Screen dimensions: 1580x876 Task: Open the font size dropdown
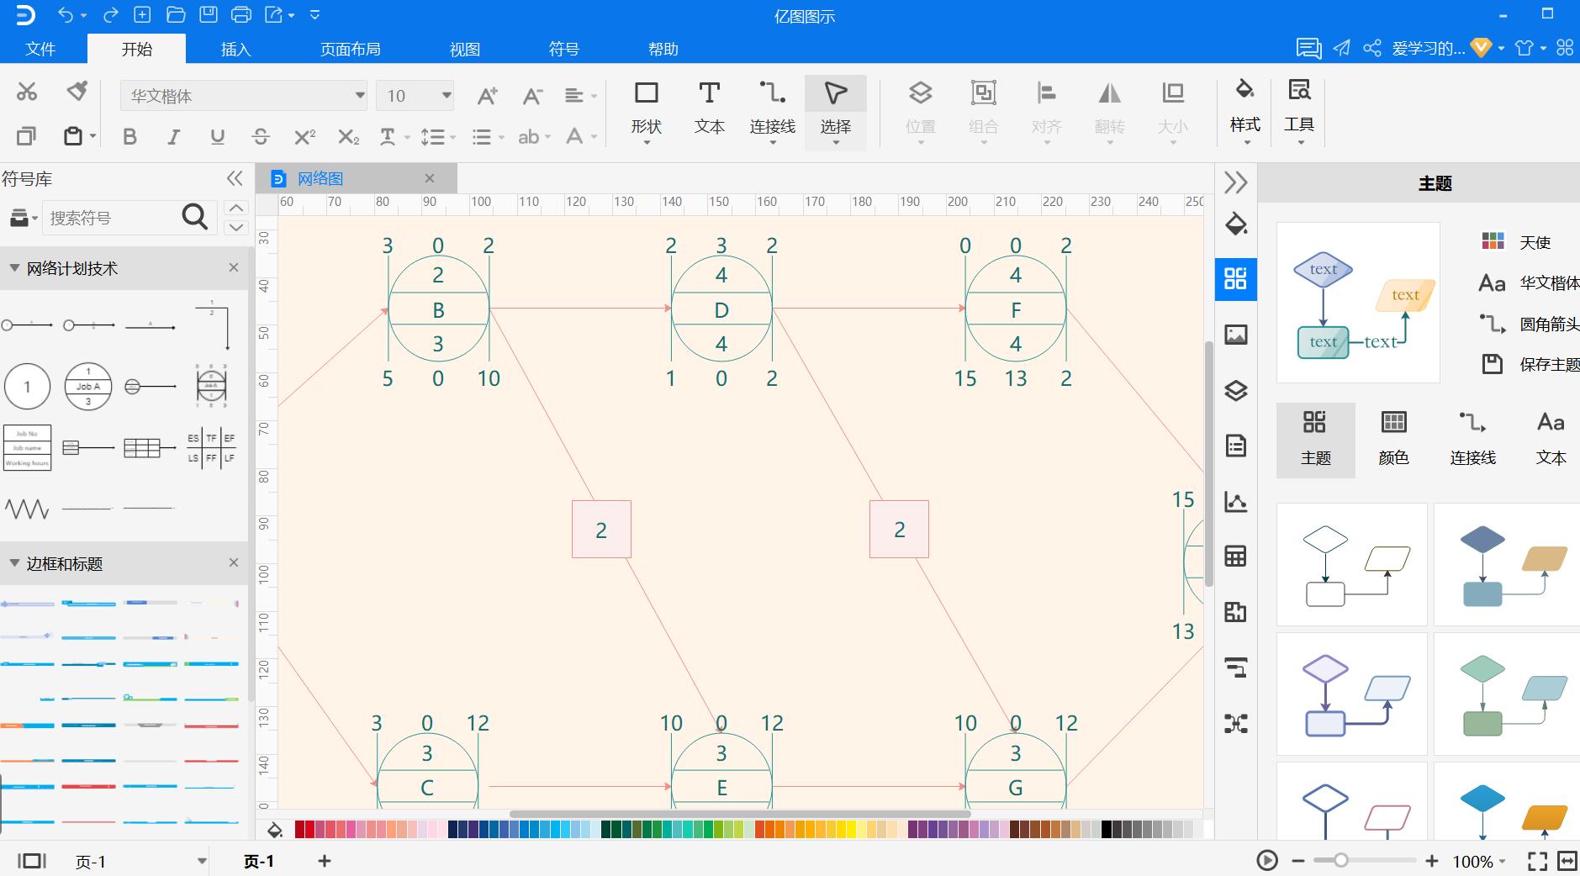click(447, 96)
